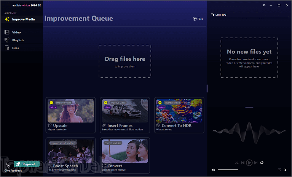Toggle shuffle playback
292x177 pixels.
[237, 163]
